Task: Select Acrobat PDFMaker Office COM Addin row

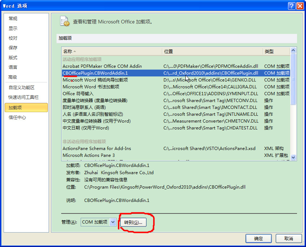Action: [102, 66]
